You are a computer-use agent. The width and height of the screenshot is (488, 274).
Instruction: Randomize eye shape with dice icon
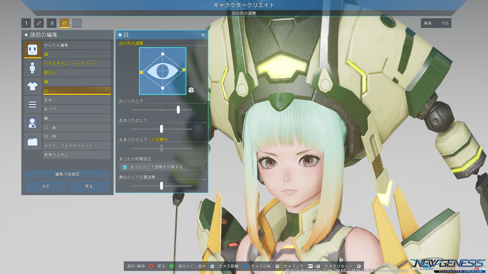click(191, 90)
